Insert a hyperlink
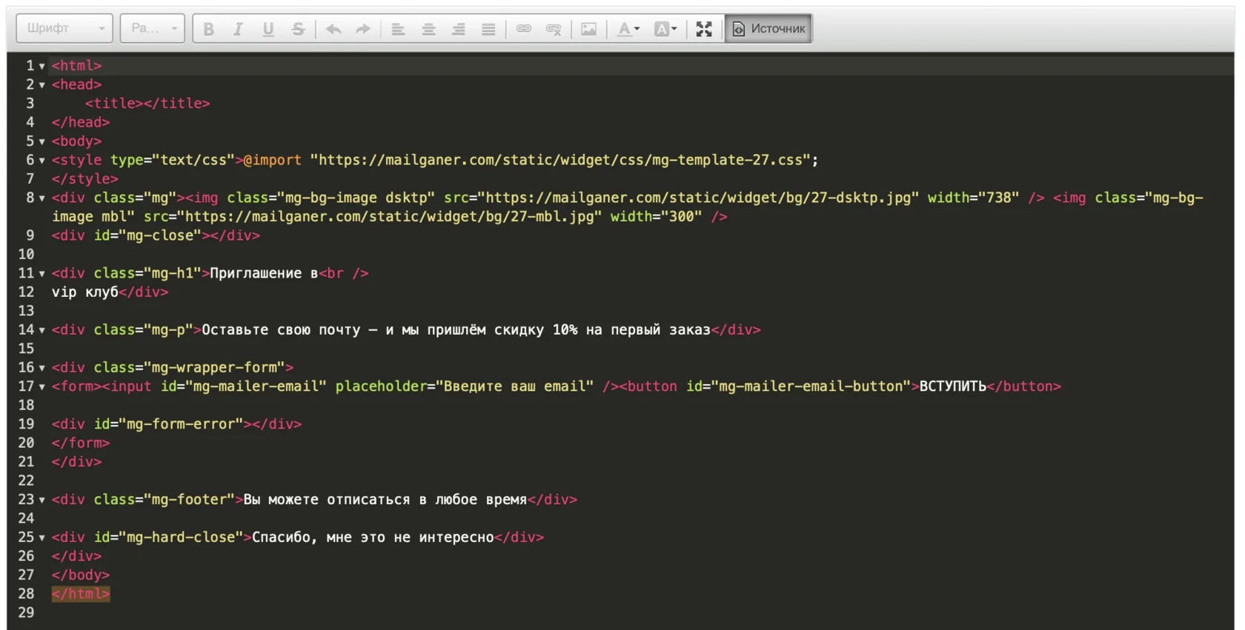Screen dimensions: 1245x630 (x=524, y=29)
